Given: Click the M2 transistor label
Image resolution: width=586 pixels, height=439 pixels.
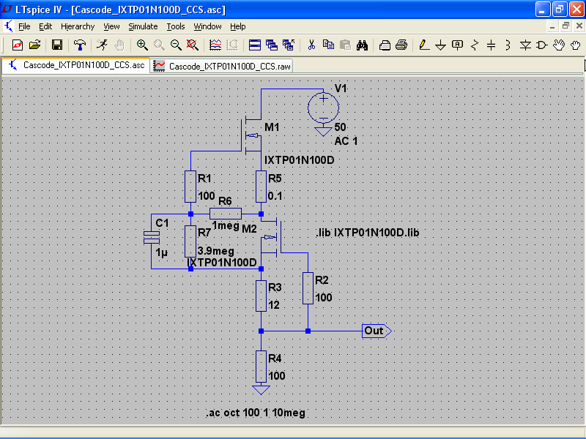Looking at the screenshot, I should [249, 229].
